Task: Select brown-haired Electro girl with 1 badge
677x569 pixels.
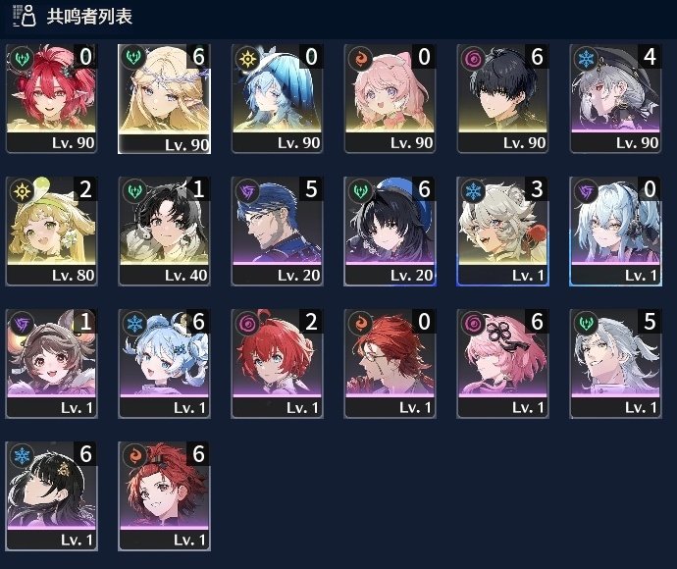Action: (51, 364)
